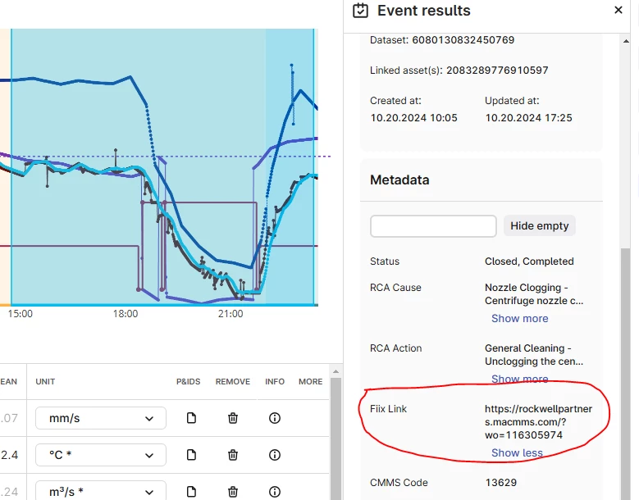The width and height of the screenshot is (639, 500).
Task: Click the MORE column header
Action: (x=311, y=381)
